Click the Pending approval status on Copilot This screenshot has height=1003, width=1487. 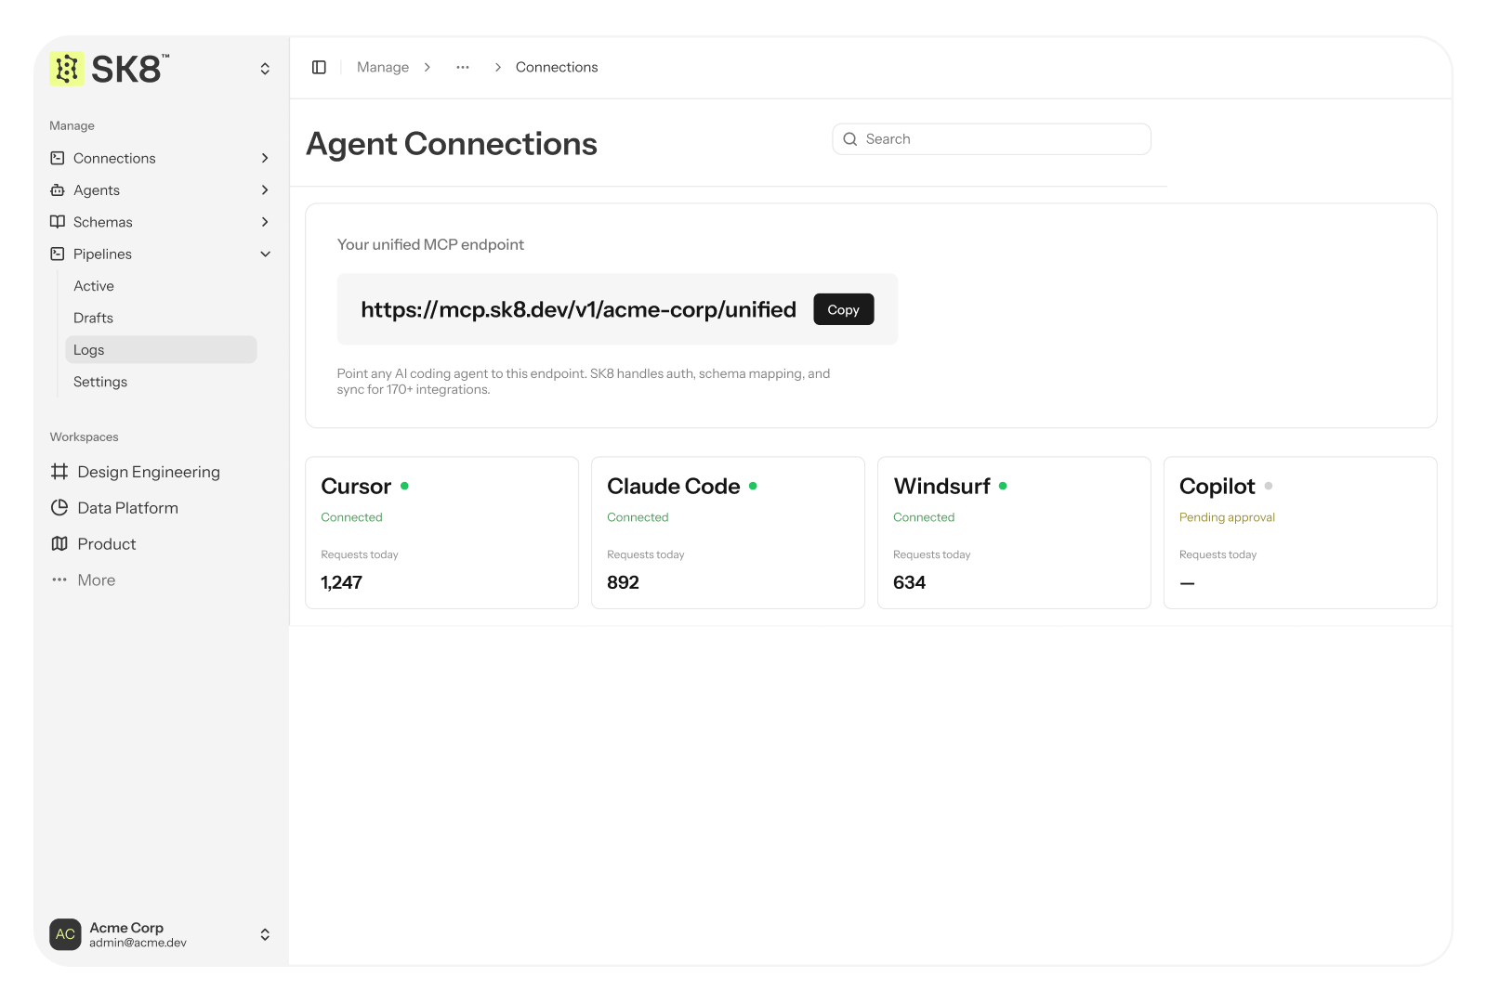point(1227,517)
